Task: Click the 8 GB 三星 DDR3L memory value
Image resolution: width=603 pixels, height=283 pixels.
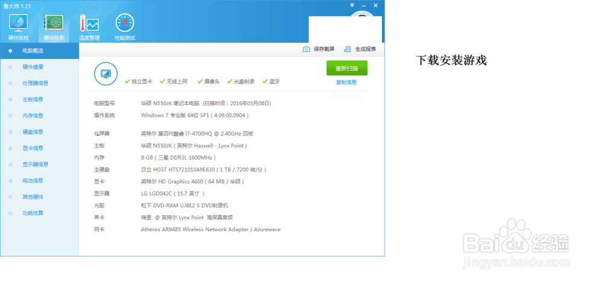Action: click(178, 157)
